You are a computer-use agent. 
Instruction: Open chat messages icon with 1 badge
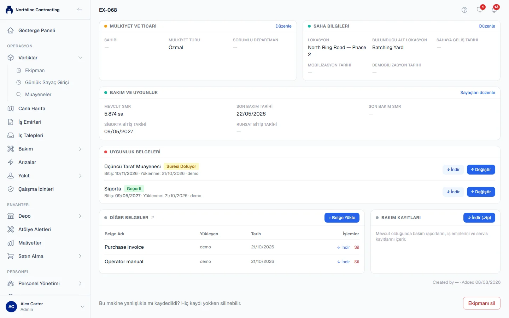(x=480, y=10)
